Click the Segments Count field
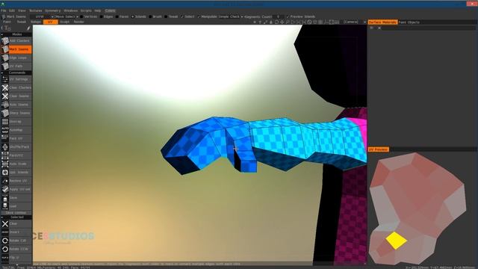Viewport: 478px width, 269px height. point(279,16)
